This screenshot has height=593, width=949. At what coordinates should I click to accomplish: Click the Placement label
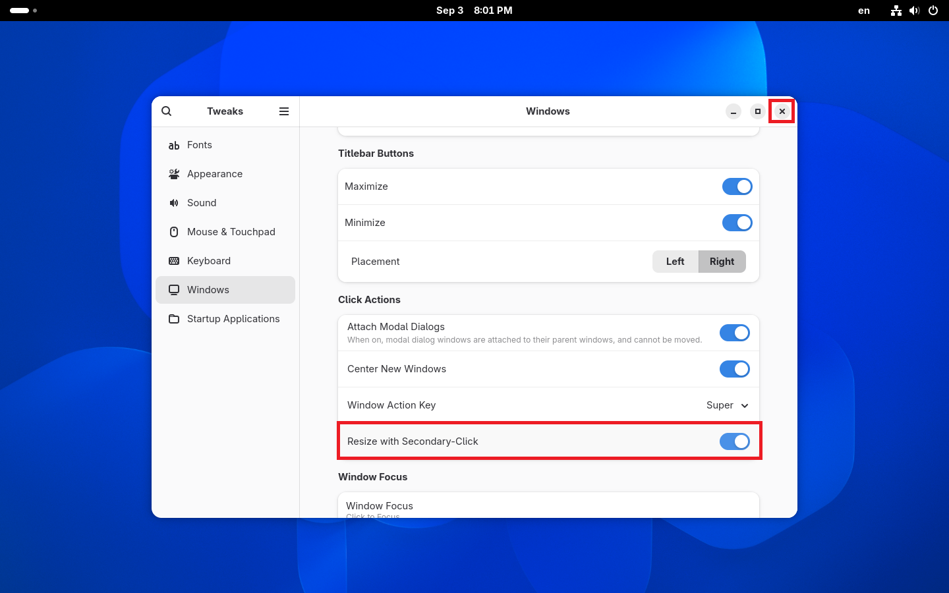[376, 262]
